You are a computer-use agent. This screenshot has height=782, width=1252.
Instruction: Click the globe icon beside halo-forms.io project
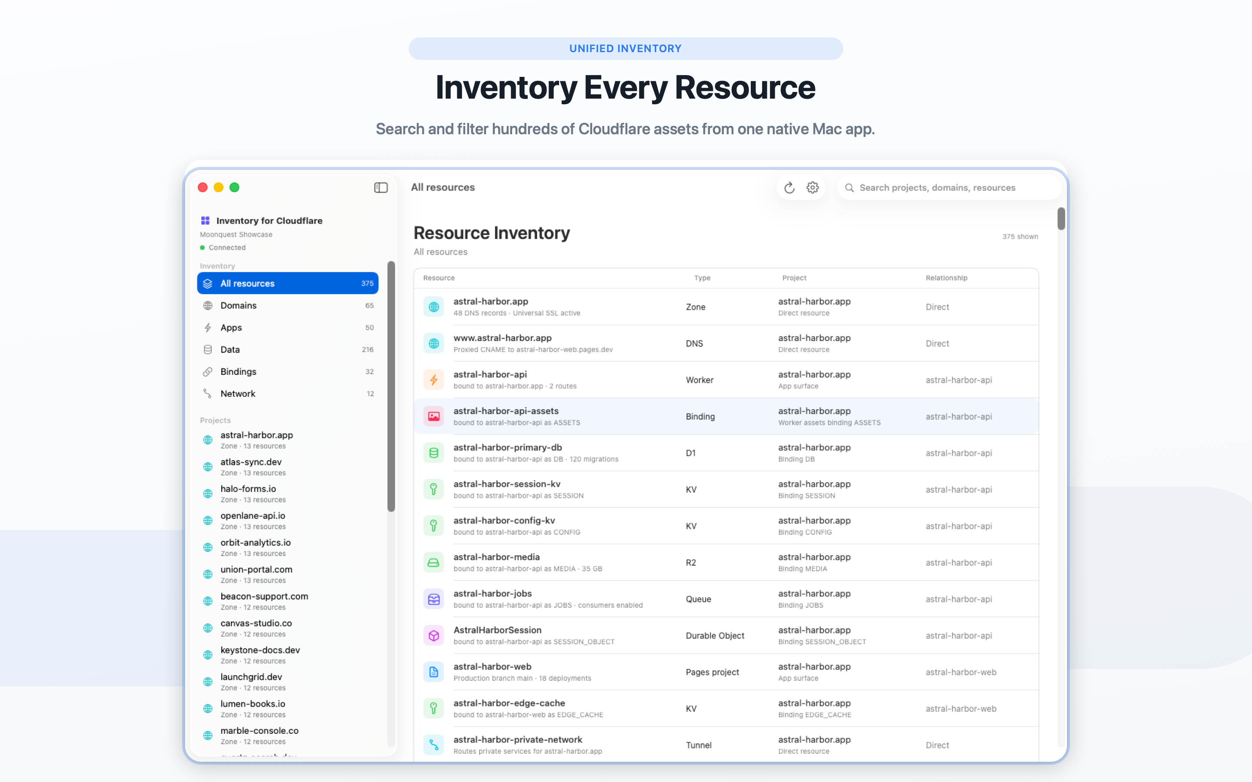point(207,494)
